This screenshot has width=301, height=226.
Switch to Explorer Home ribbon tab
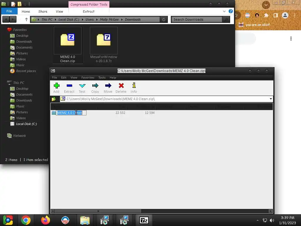(26, 11)
